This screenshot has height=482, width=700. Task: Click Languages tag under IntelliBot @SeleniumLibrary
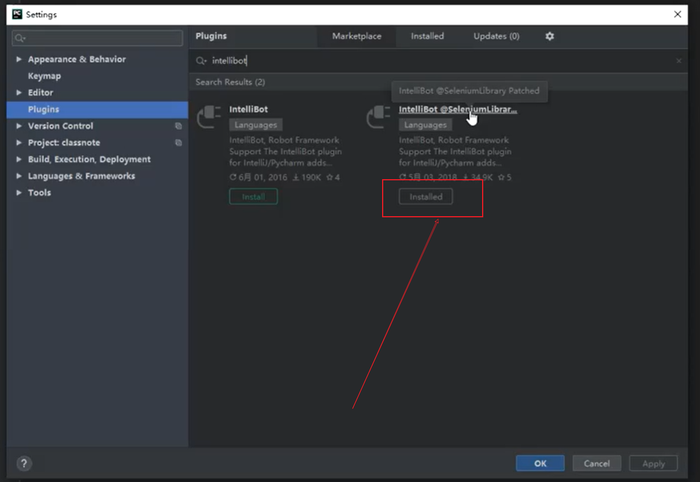coord(425,125)
